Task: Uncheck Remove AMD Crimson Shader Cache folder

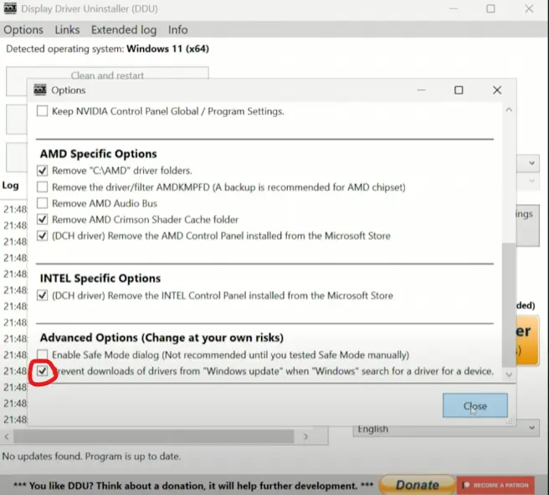Action: [x=43, y=219]
